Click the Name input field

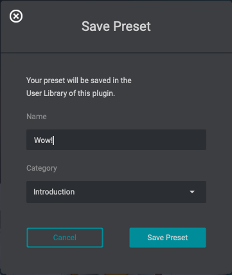click(x=116, y=140)
